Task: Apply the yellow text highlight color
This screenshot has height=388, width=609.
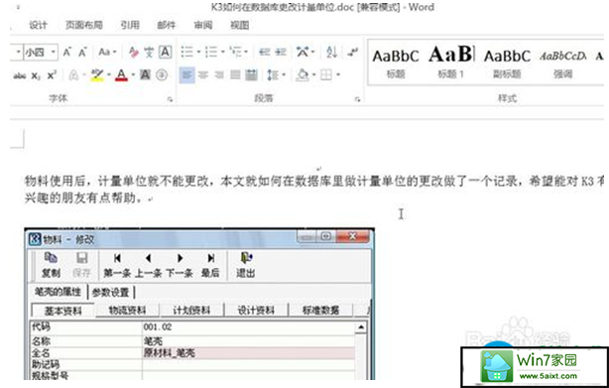Action: [x=97, y=74]
